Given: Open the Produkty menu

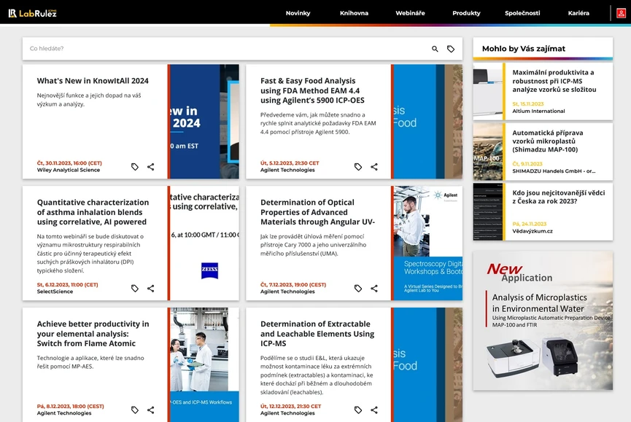Looking at the screenshot, I should [466, 13].
